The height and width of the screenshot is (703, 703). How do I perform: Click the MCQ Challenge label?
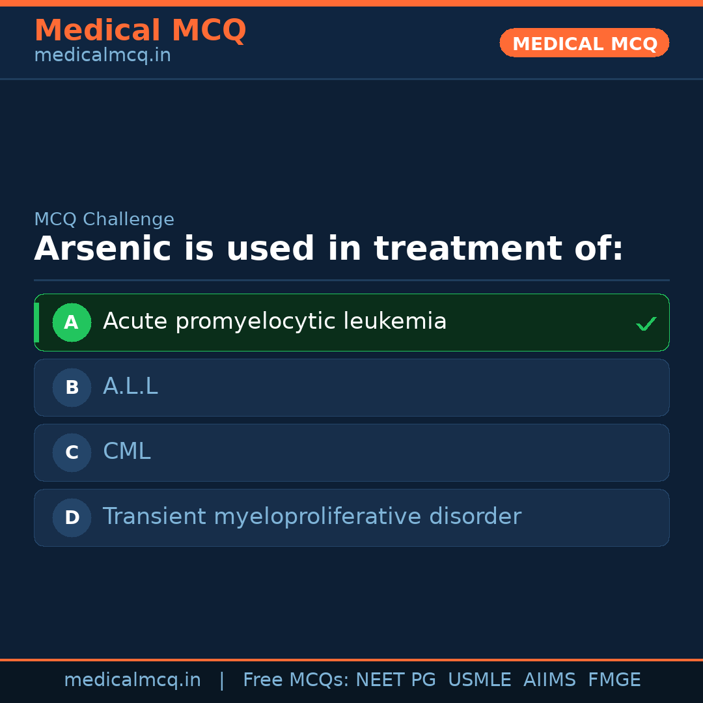pyautogui.click(x=104, y=219)
